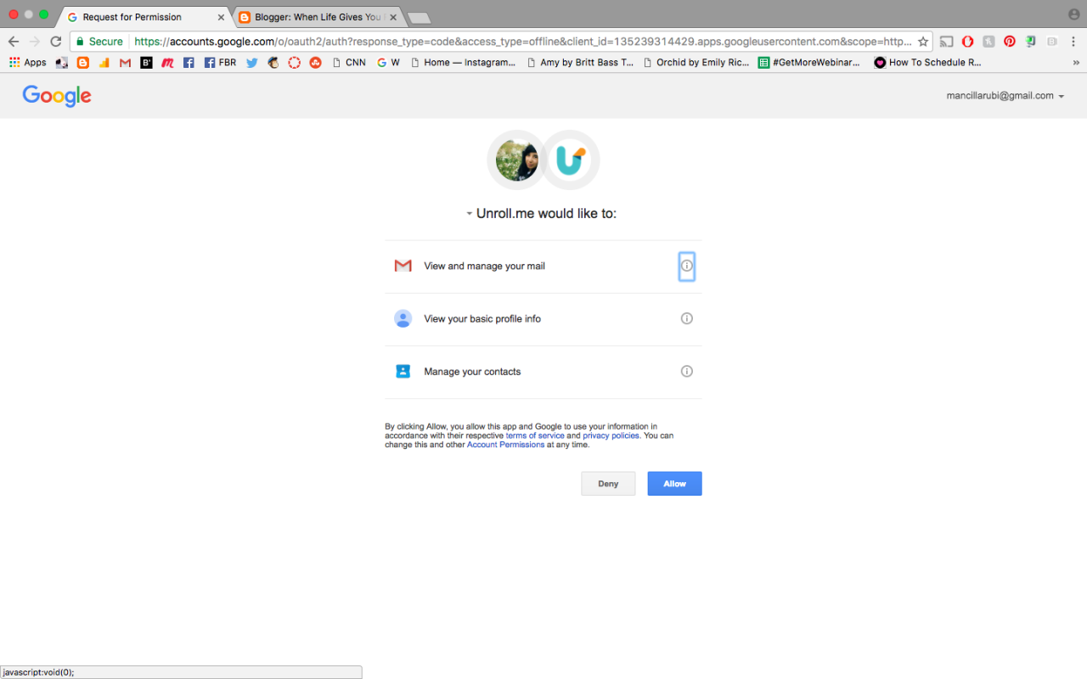Viewport: 1087px width, 679px height.
Task: Click the AdBlock extension icon
Action: pyautogui.click(x=968, y=41)
